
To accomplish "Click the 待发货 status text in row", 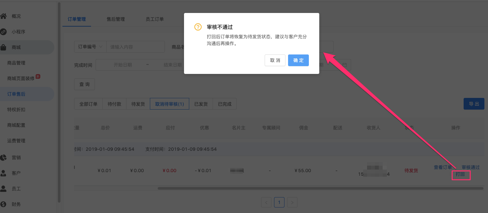I will pos(411,171).
